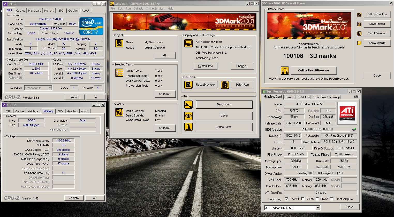Click the GPU Clock 700 MHz field
Screen dimensions: 394x217
(292, 180)
